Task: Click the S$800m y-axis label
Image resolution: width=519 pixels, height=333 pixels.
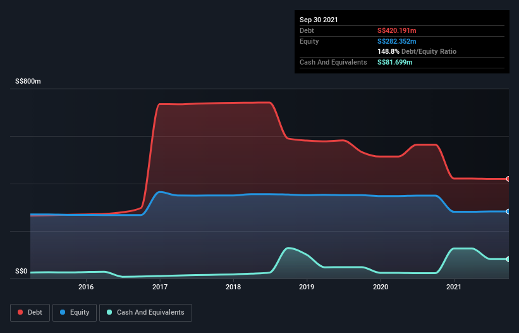Action: pyautogui.click(x=28, y=81)
